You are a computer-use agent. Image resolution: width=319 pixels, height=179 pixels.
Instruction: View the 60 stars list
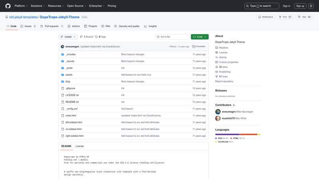221,67
